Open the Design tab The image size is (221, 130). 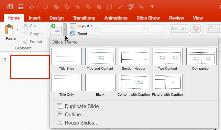[x=56, y=18]
